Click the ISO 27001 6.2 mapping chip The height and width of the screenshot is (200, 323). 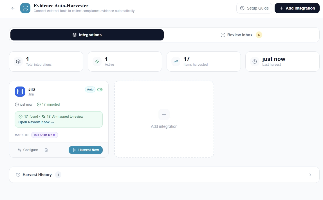44,135
